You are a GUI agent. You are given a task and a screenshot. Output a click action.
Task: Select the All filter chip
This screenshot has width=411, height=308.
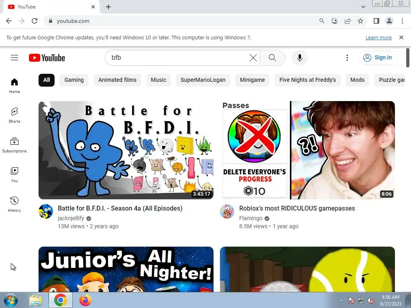[47, 80]
